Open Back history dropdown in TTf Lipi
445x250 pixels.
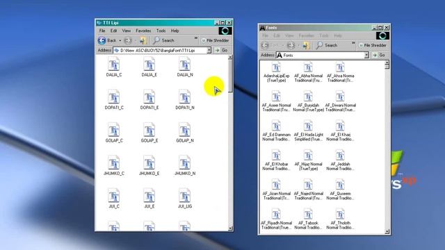(x=120, y=40)
